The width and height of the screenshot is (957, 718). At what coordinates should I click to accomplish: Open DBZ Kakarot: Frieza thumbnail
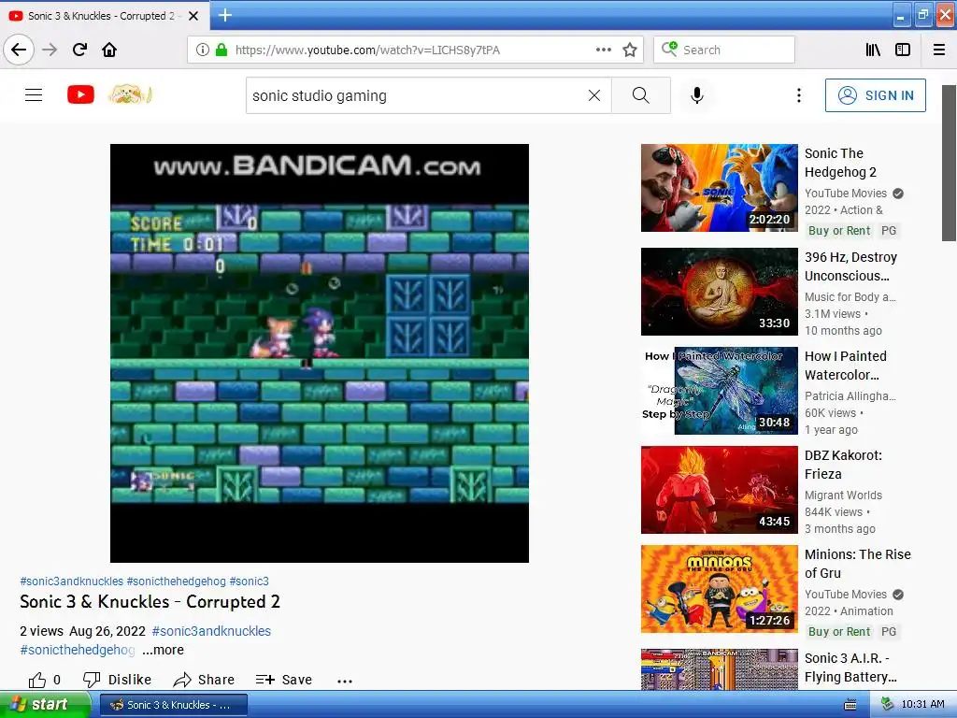pyautogui.click(x=719, y=490)
